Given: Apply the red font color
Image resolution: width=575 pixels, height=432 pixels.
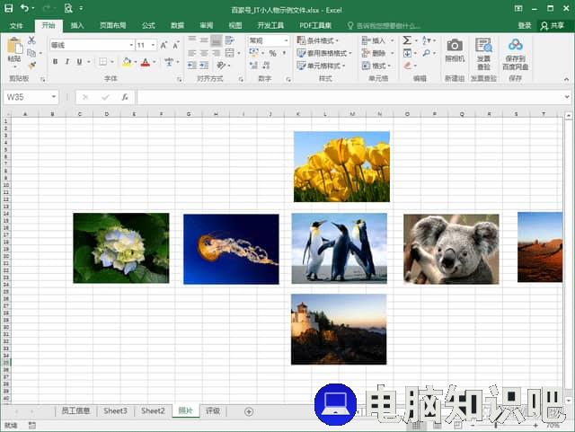Looking at the screenshot, I should click(146, 62).
